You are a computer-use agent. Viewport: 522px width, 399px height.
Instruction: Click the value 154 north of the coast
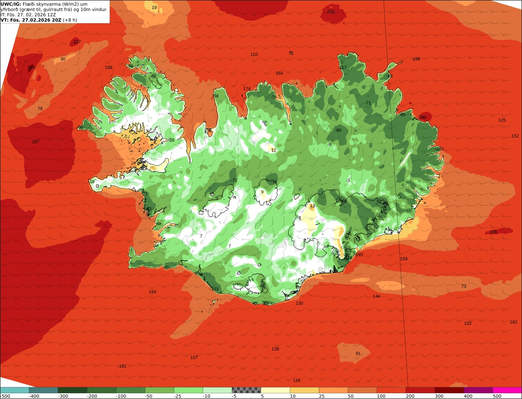click(279, 73)
